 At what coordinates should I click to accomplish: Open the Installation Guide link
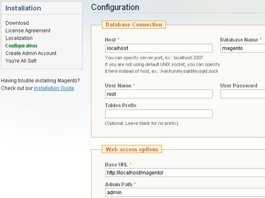pyautogui.click(x=54, y=88)
